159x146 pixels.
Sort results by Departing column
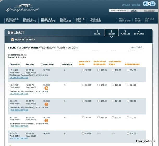(15, 64)
